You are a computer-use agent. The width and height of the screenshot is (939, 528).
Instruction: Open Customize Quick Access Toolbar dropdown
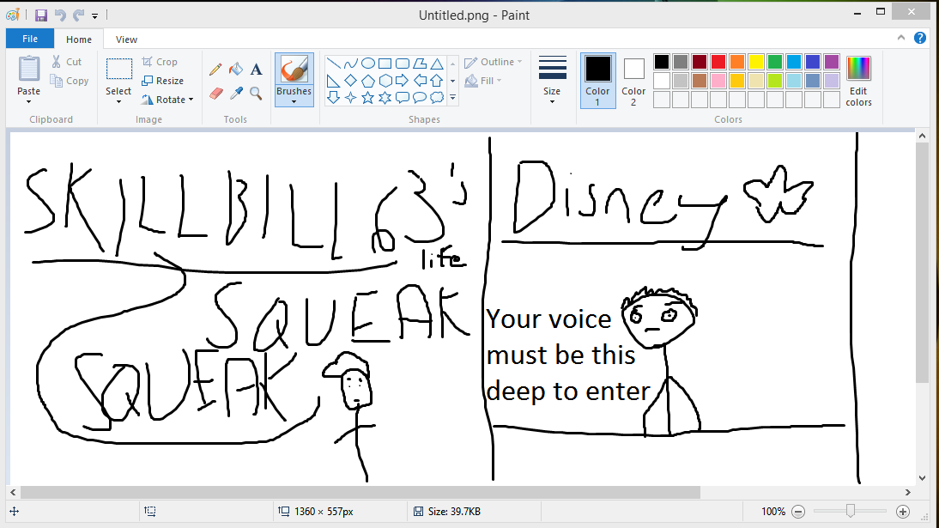pyautogui.click(x=94, y=16)
